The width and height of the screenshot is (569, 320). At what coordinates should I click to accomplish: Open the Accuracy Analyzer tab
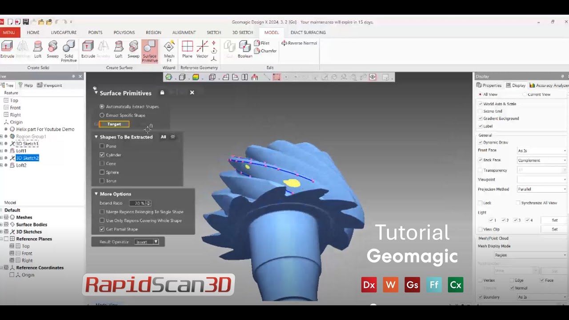(x=549, y=85)
